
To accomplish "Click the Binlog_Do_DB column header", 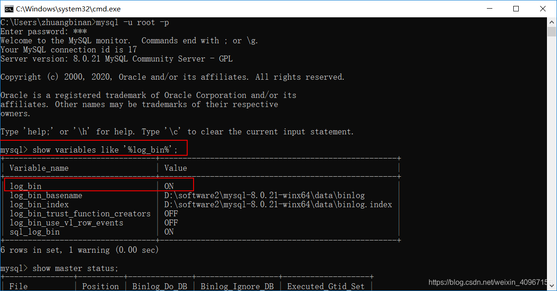I will click(160, 286).
